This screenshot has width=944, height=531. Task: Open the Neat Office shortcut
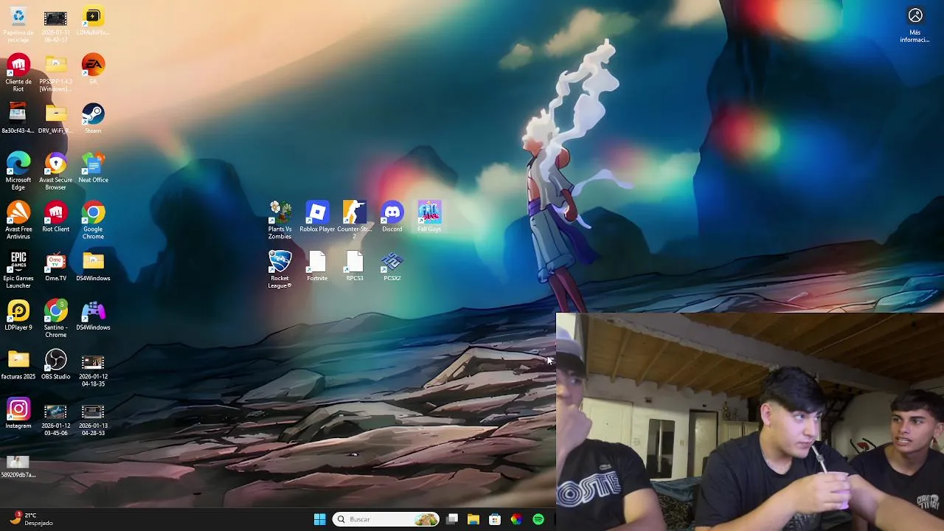(x=93, y=167)
